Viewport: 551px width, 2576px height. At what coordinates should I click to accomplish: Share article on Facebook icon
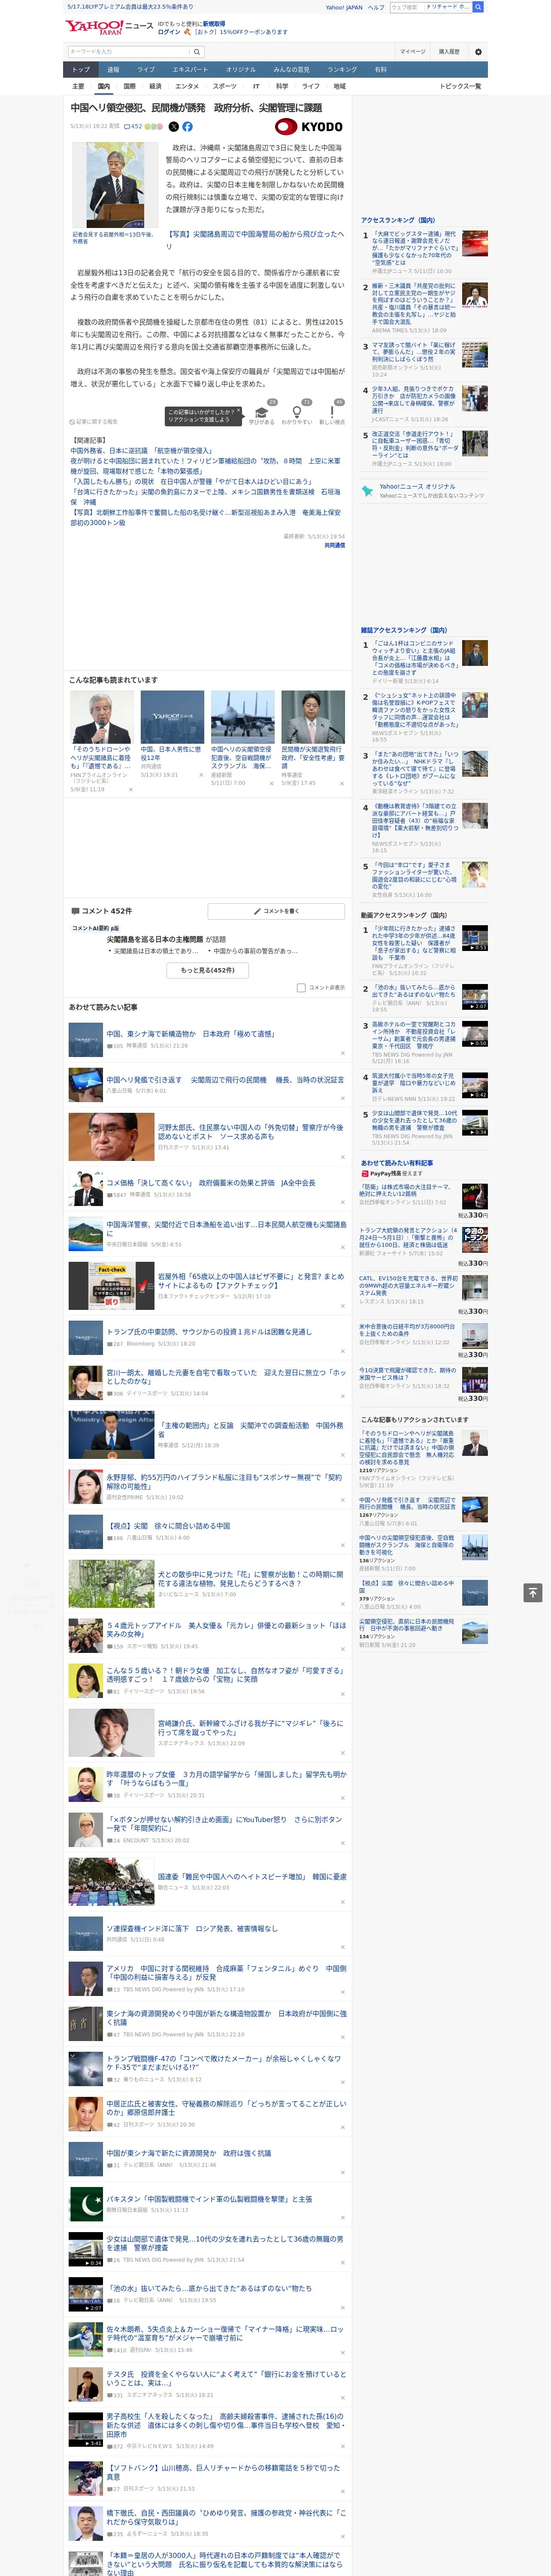[187, 127]
